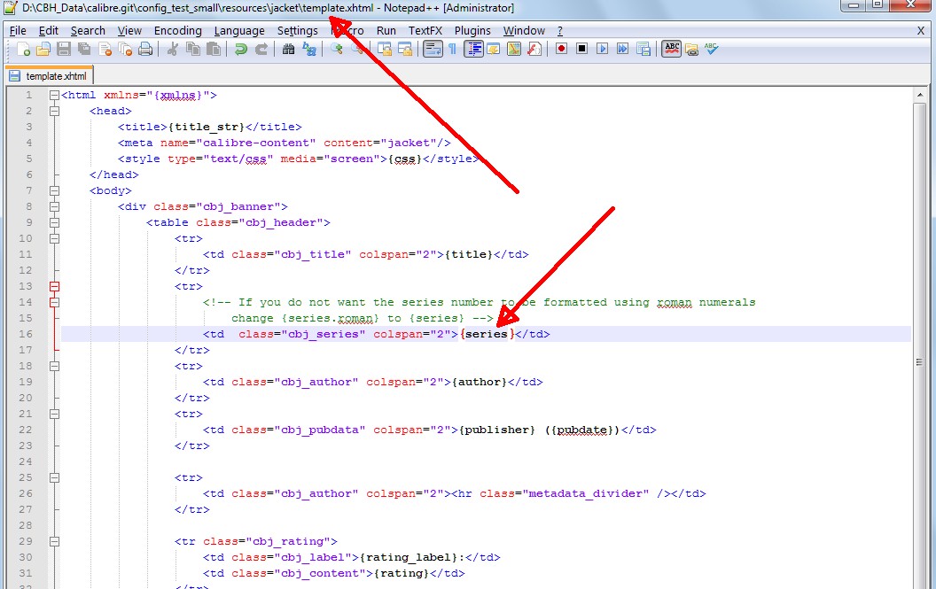This screenshot has height=589, width=936.
Task: Collapse the body fold on line 7
Action: click(x=54, y=191)
